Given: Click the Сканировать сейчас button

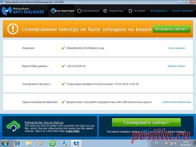Looking at the screenshot, I should pyautogui.click(x=146, y=122).
